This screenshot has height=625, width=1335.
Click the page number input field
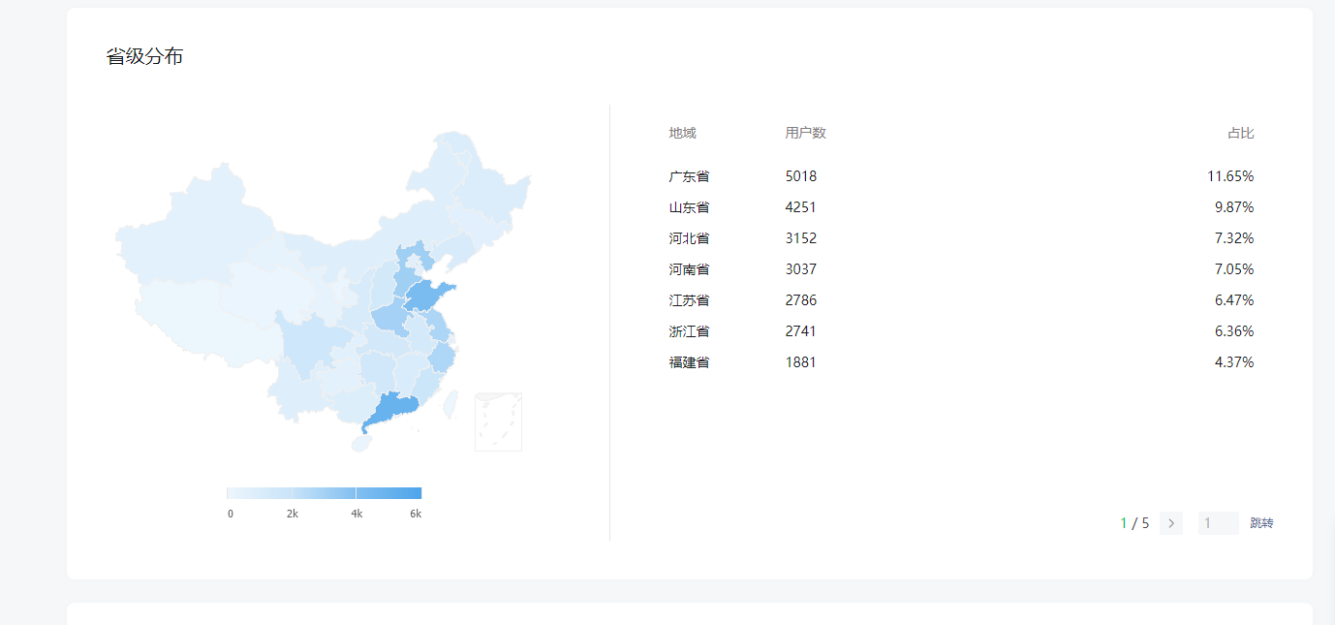[x=1219, y=523]
